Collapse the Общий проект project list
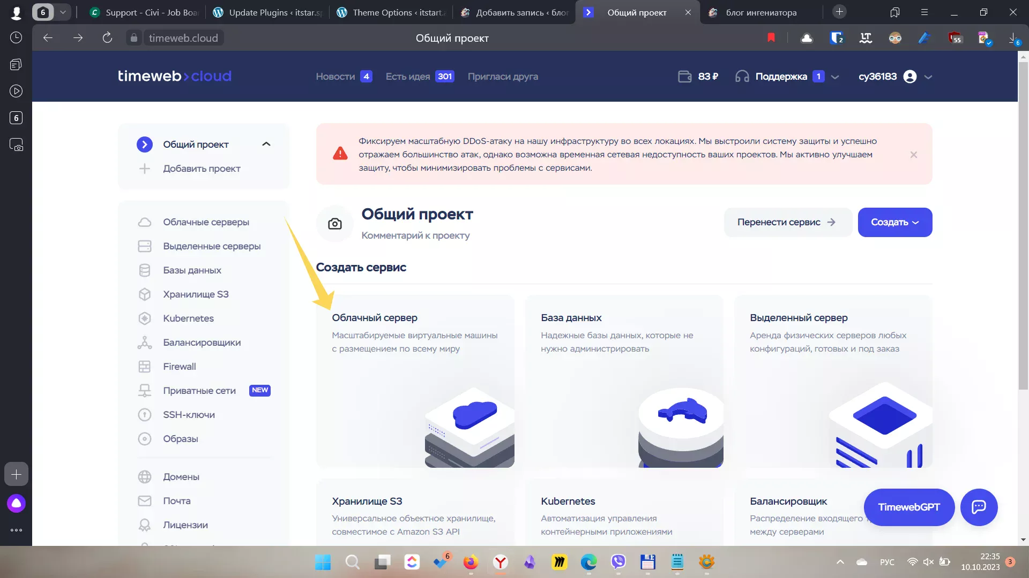 266,144
